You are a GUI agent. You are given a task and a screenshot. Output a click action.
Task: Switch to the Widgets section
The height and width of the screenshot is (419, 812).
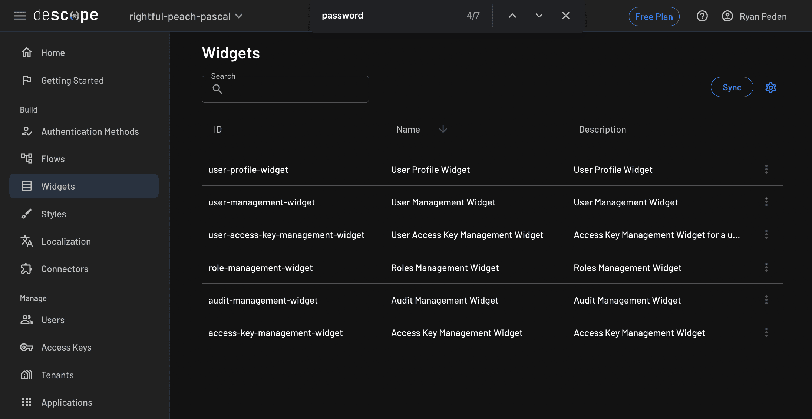[x=58, y=186]
